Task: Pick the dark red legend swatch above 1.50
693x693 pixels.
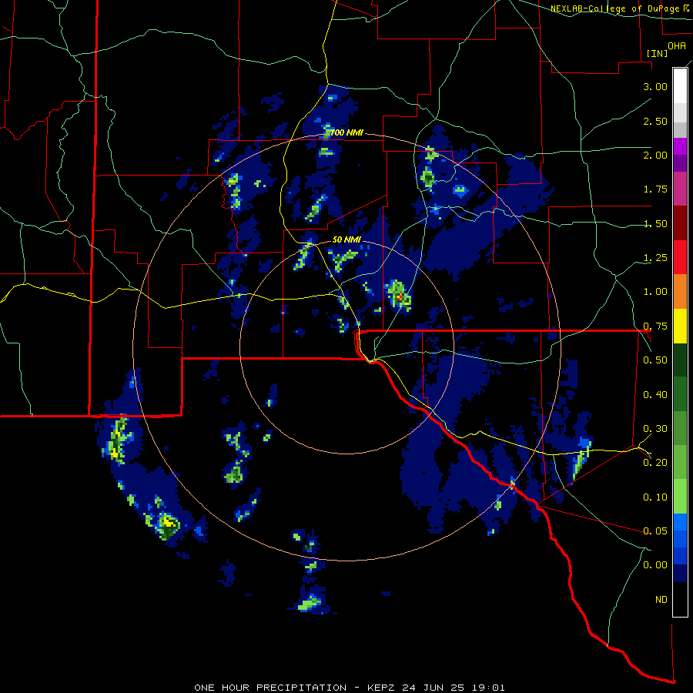Action: [x=680, y=223]
